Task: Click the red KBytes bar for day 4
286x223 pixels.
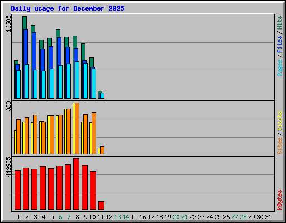Action: 42,188
